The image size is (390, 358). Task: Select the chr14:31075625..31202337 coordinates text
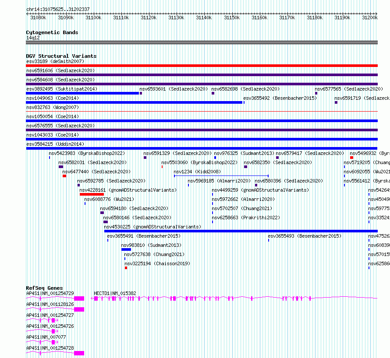point(58,9)
